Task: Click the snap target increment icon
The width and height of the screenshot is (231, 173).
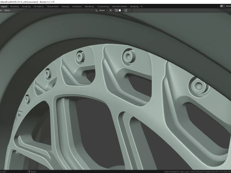Action: click(120, 11)
